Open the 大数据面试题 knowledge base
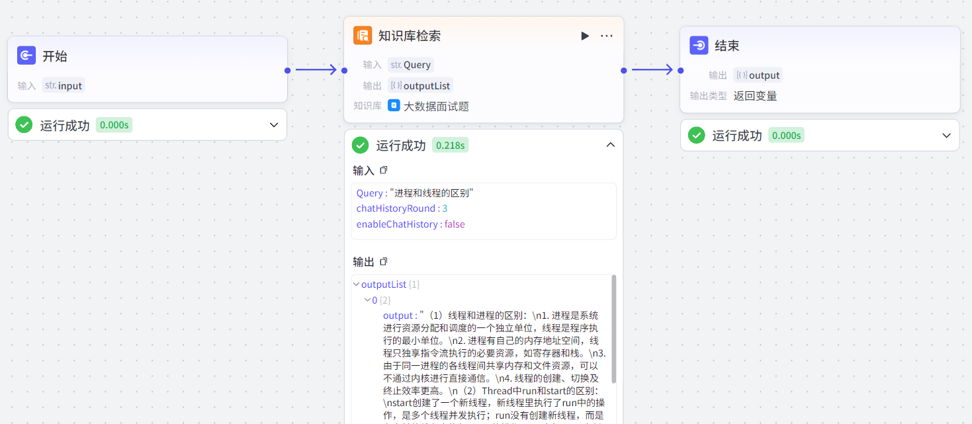The width and height of the screenshot is (972, 424). (436, 106)
